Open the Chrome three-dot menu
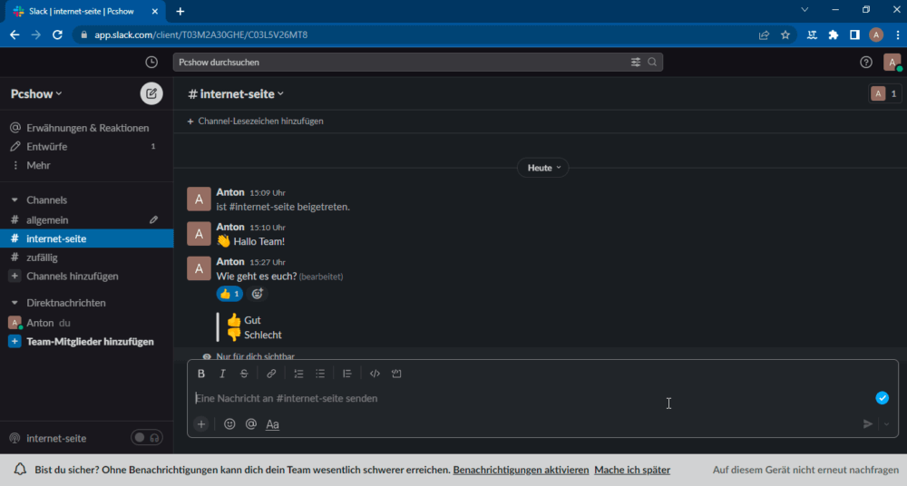 pyautogui.click(x=897, y=34)
